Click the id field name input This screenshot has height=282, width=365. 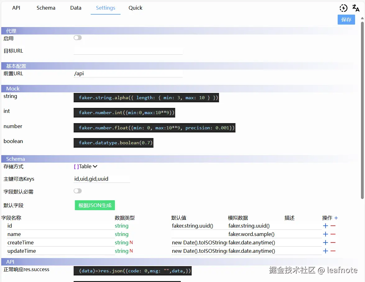click(x=61, y=226)
